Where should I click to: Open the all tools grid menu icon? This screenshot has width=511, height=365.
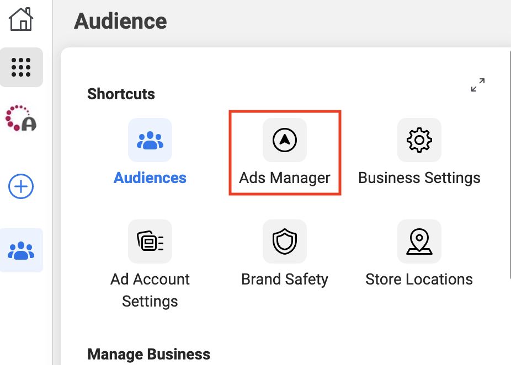tap(21, 67)
